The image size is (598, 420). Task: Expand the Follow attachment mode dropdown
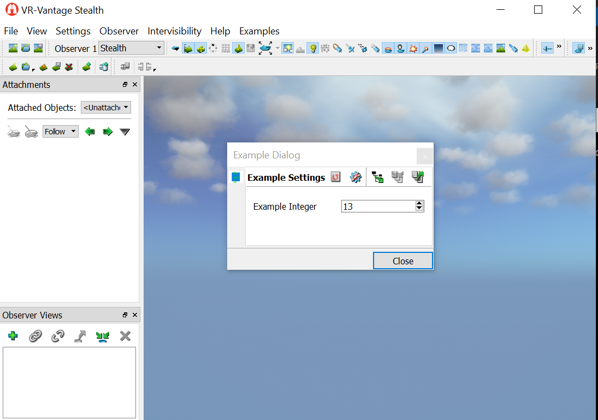(60, 132)
